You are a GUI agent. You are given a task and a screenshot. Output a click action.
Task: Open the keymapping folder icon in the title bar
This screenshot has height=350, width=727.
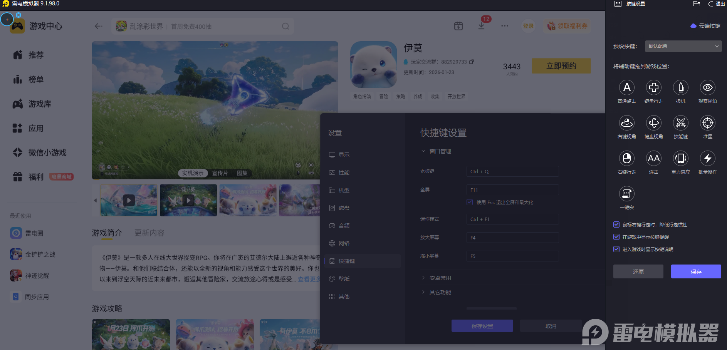pos(697,4)
